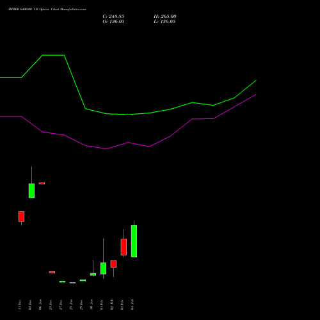
Task: Select the 03 Feb date label
Action: pos(122,305)
